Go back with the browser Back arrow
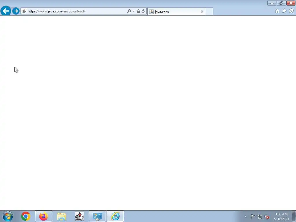Screen dimensions: 296x222 6,11
